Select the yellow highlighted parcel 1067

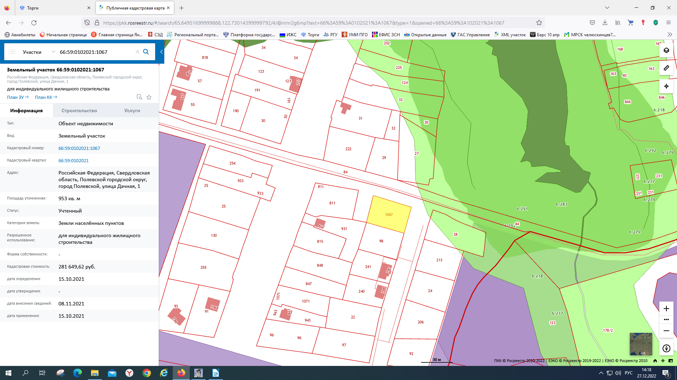(389, 215)
